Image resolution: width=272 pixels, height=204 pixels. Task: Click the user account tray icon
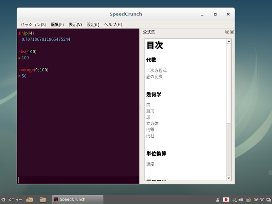(218, 200)
